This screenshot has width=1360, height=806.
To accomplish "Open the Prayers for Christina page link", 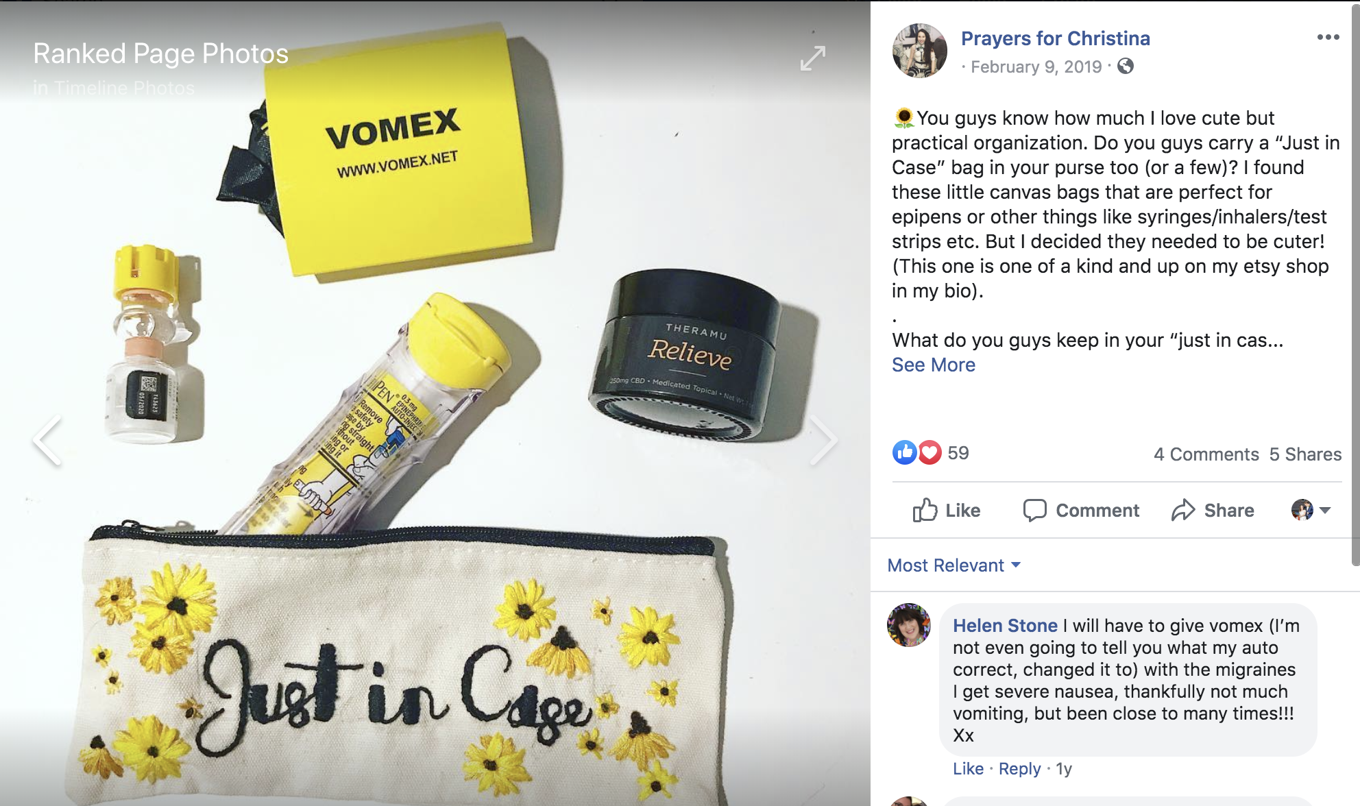I will 1055,38.
